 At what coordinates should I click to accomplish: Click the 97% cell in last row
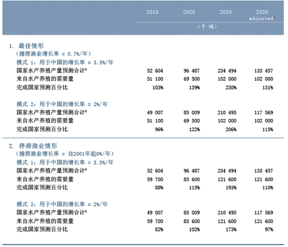tap(269, 230)
